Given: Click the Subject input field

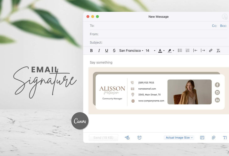Looking at the screenshot, I should pos(163,42).
